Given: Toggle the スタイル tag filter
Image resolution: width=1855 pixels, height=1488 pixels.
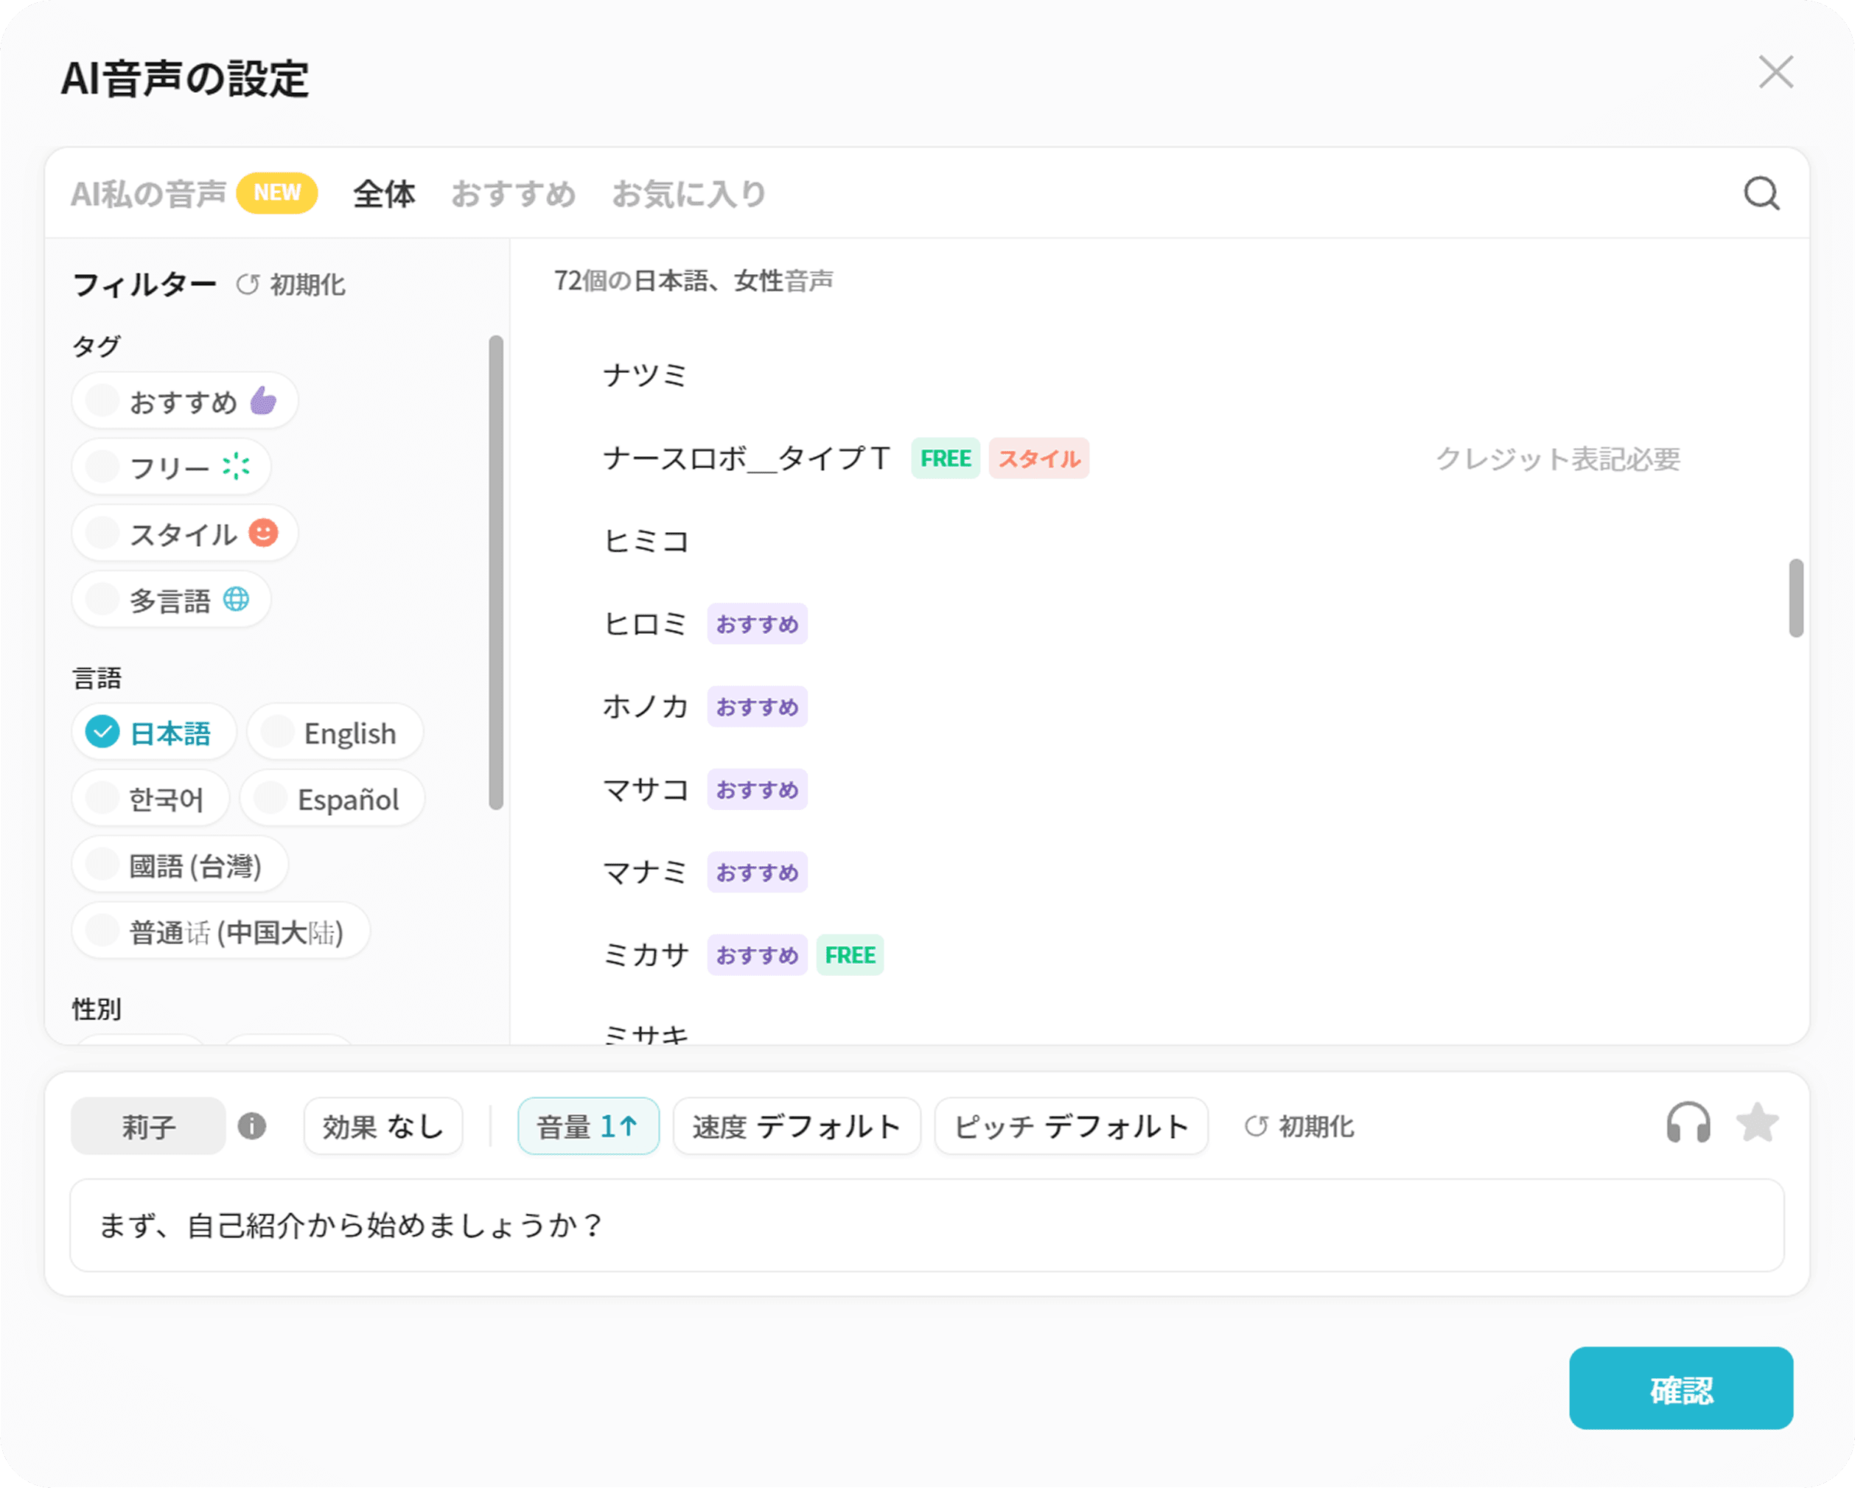Looking at the screenshot, I should (x=185, y=534).
